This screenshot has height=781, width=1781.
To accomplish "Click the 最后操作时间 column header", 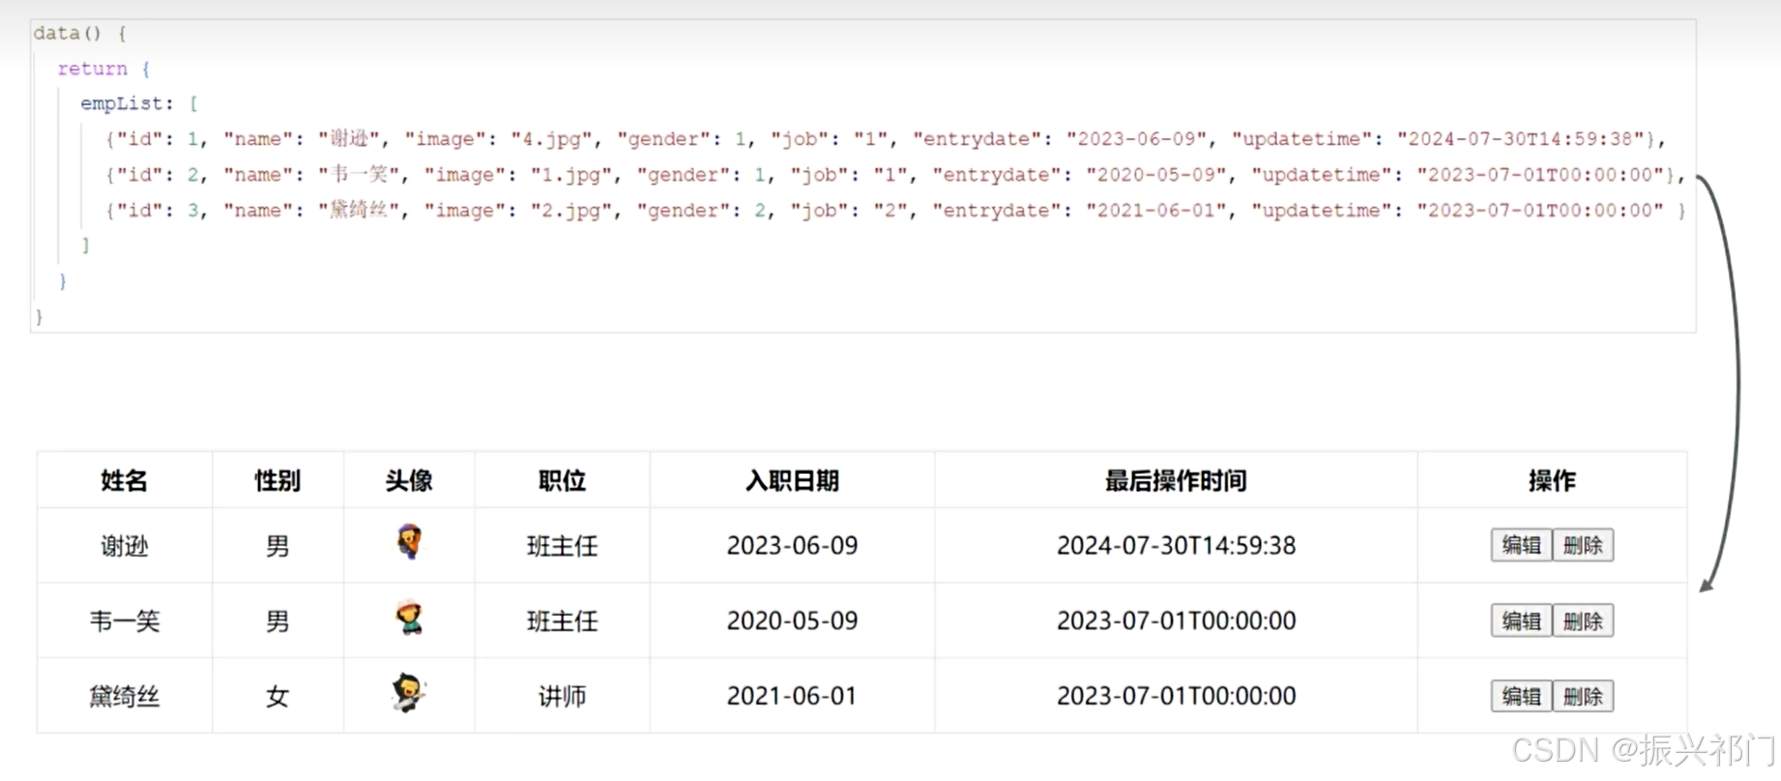I will (x=1176, y=480).
